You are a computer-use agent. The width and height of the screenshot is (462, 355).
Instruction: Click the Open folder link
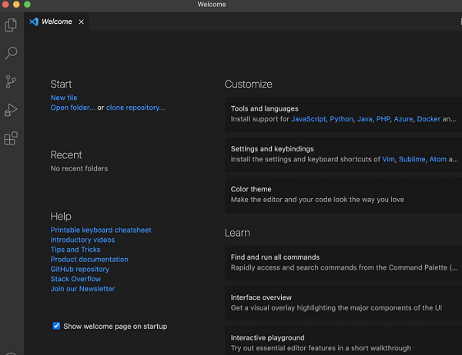click(74, 108)
